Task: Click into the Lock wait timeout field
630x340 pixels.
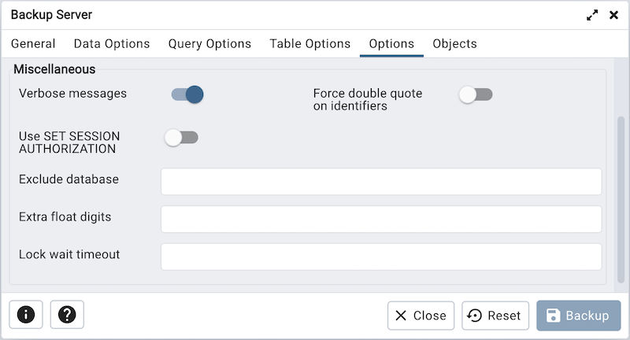Action: 381,257
